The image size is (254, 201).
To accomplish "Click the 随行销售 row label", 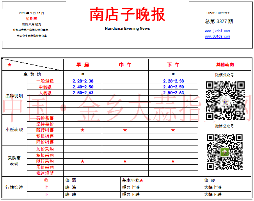I will coord(45,130).
